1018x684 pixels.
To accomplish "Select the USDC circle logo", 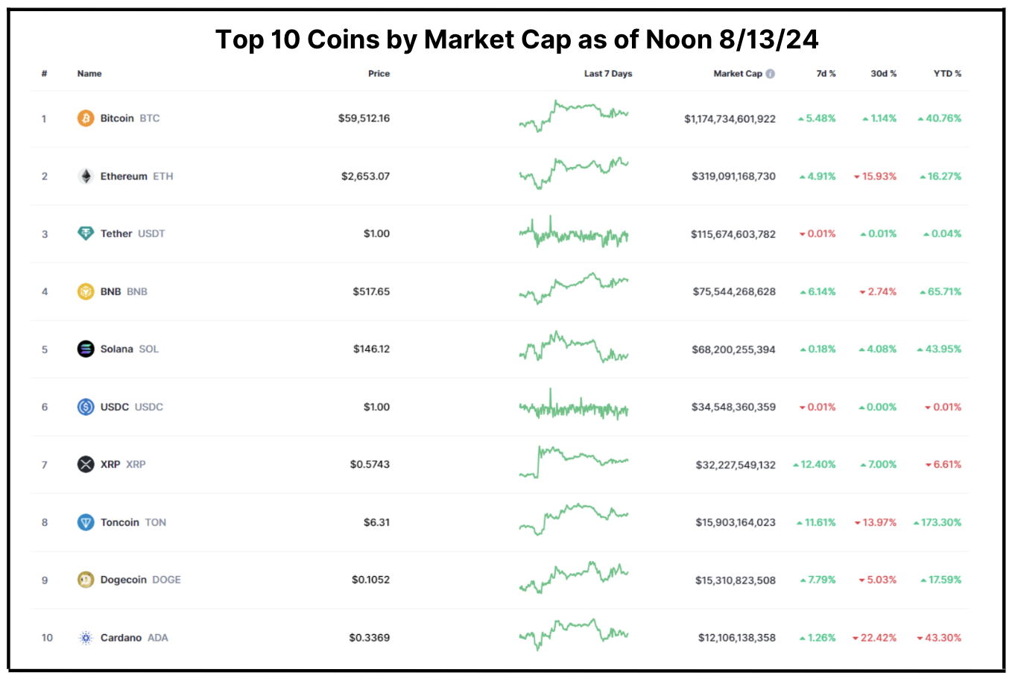I will pyautogui.click(x=85, y=407).
